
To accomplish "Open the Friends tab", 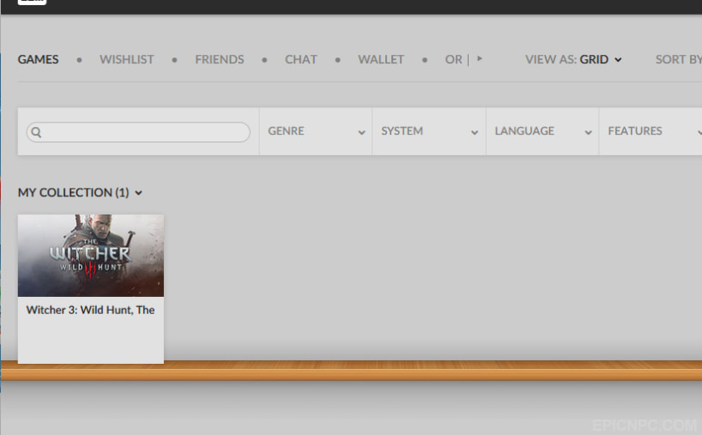I will pyautogui.click(x=220, y=59).
